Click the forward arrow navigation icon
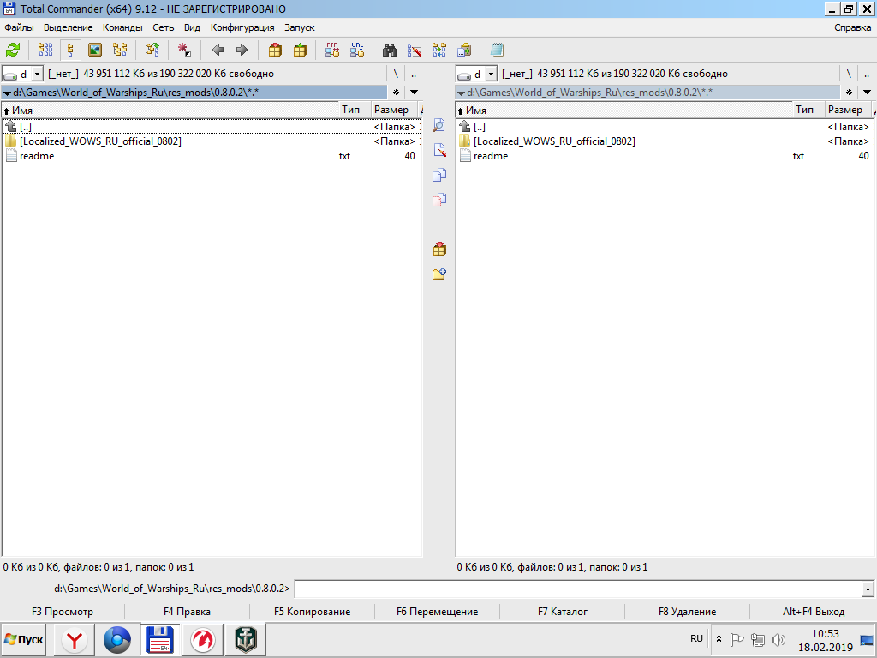This screenshot has height=658, width=877. 242,51
